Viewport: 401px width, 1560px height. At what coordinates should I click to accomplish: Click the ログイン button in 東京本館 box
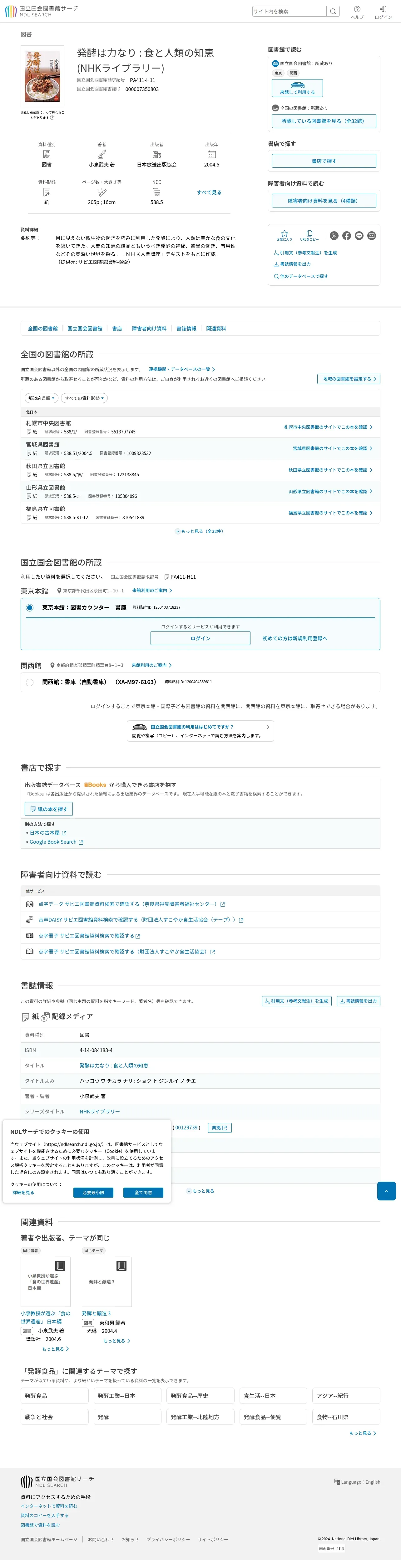tap(200, 638)
